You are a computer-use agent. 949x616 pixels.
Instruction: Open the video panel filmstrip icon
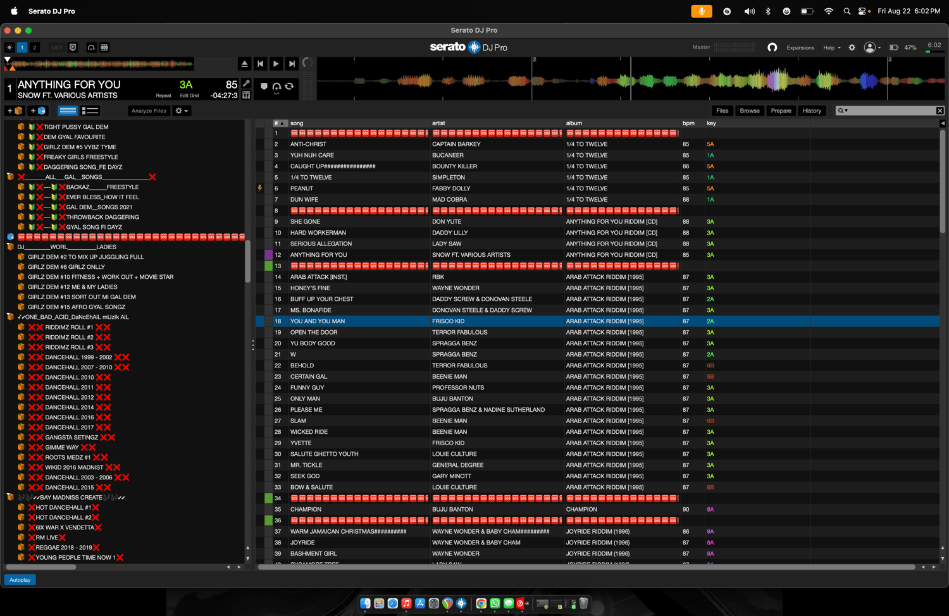pyautogui.click(x=104, y=47)
